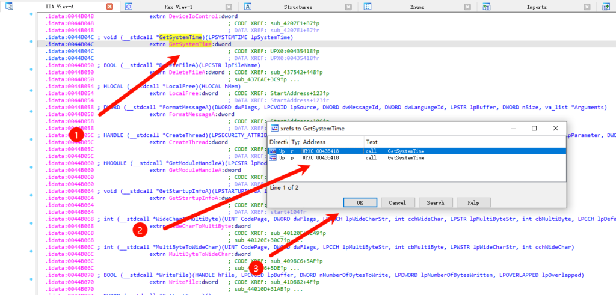Close the Hex View-1 tab

229,7
